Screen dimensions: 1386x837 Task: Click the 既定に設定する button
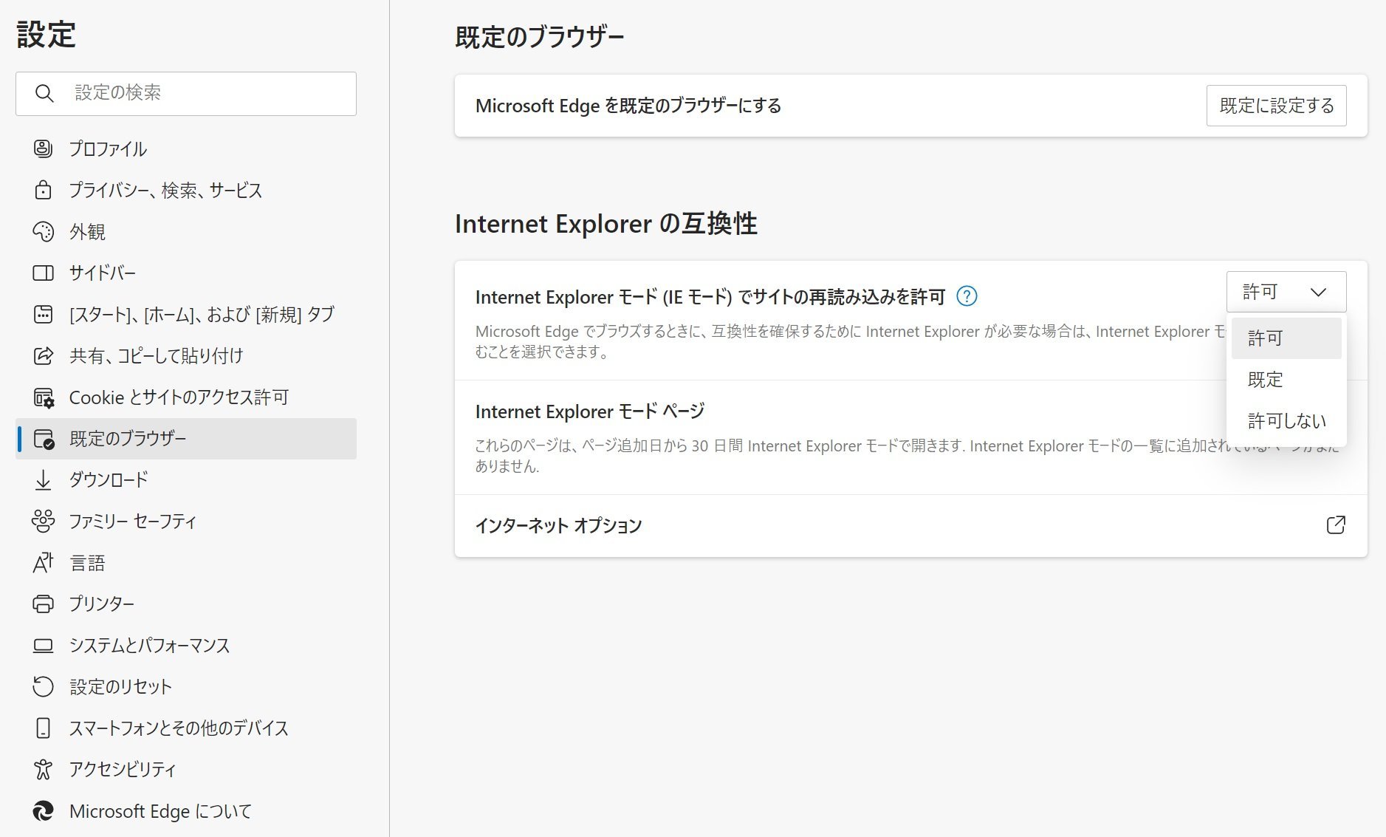click(1276, 106)
